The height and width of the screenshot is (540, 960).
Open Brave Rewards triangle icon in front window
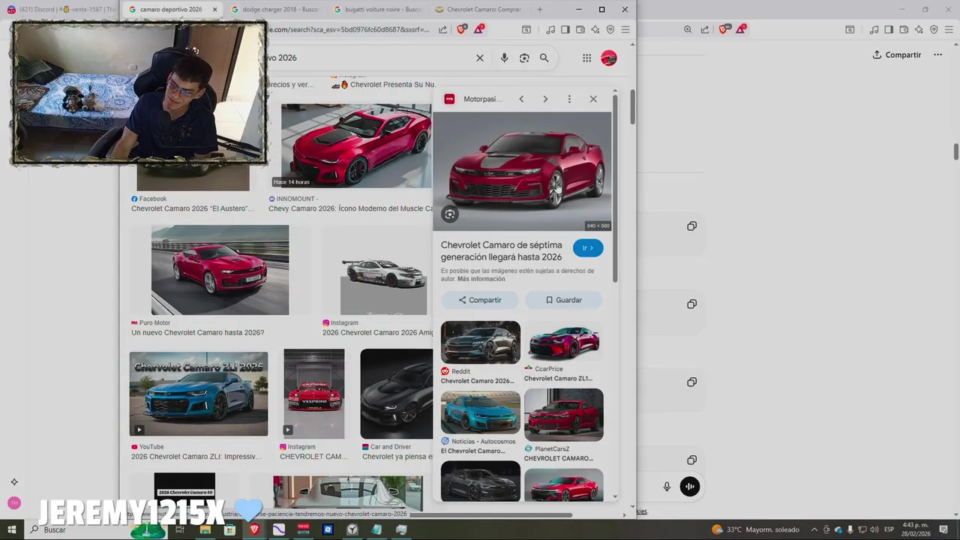click(x=478, y=29)
